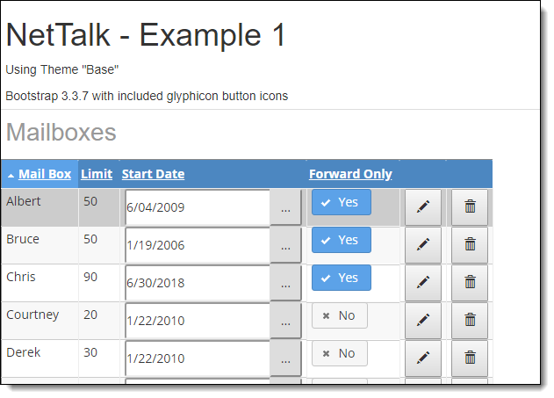Click the Forward Only header link

click(350, 174)
